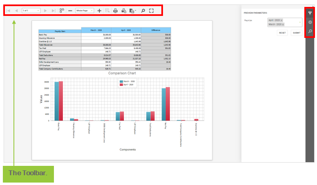Click the red Tax Paid bar
This screenshot has height=185, width=317.
coord(122,116)
